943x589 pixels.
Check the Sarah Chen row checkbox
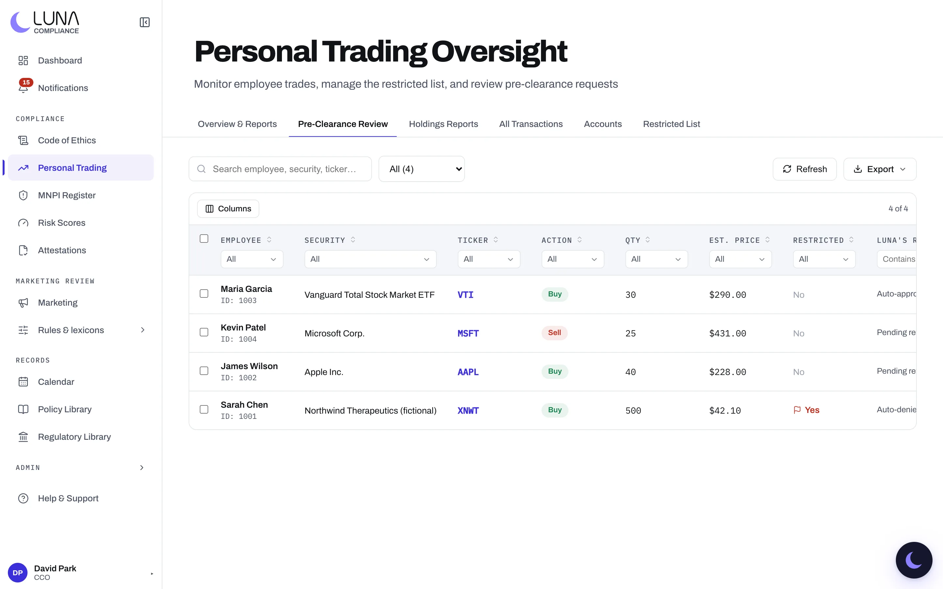click(204, 409)
